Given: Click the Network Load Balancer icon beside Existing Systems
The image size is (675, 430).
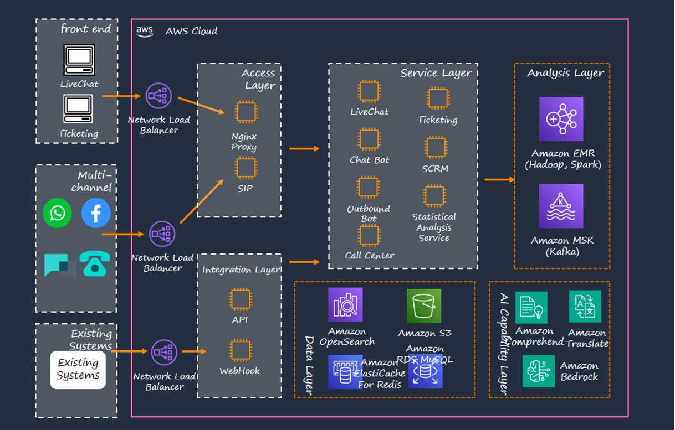Looking at the screenshot, I should pos(164,353).
